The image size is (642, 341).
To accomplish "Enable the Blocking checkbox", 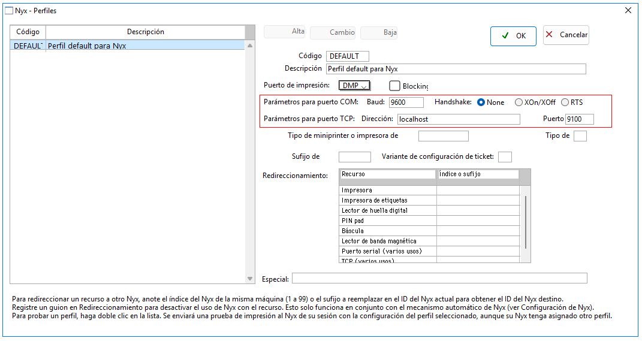I will (x=394, y=86).
